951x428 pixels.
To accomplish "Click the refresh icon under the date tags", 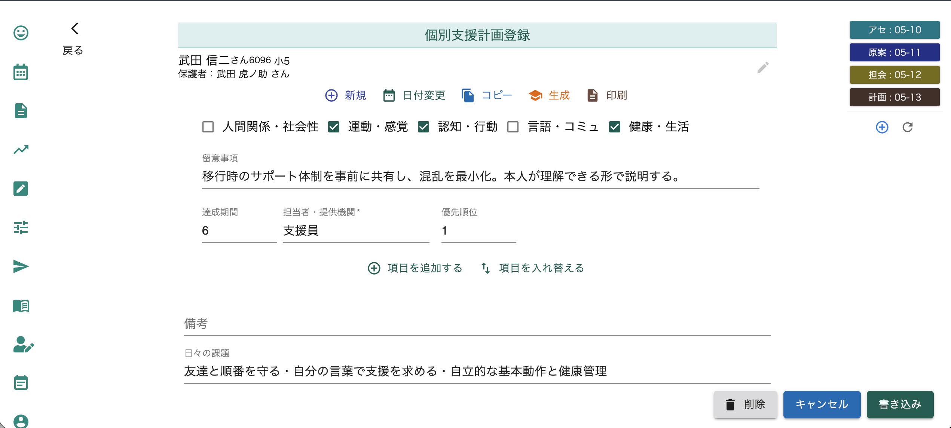I will (x=908, y=127).
